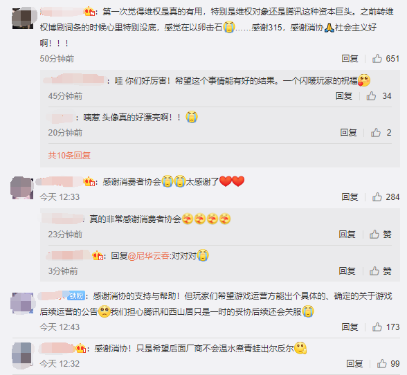Screen dimensions: 407x375
Task: Click the 铁粉 fan badge
Action: (76, 296)
